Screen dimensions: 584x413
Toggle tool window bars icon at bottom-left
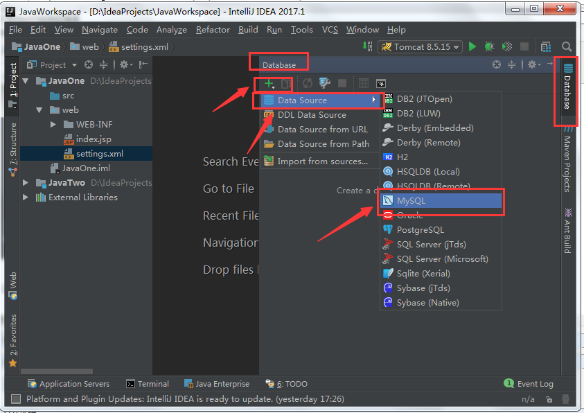tap(16, 399)
